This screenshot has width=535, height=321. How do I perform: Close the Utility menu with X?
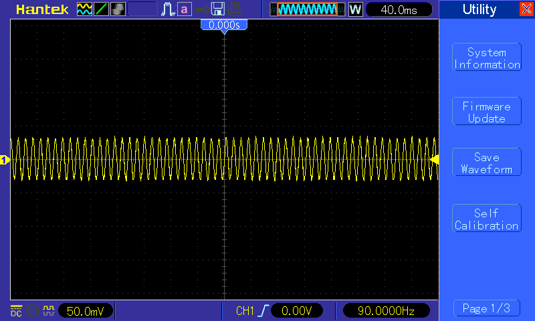click(526, 9)
